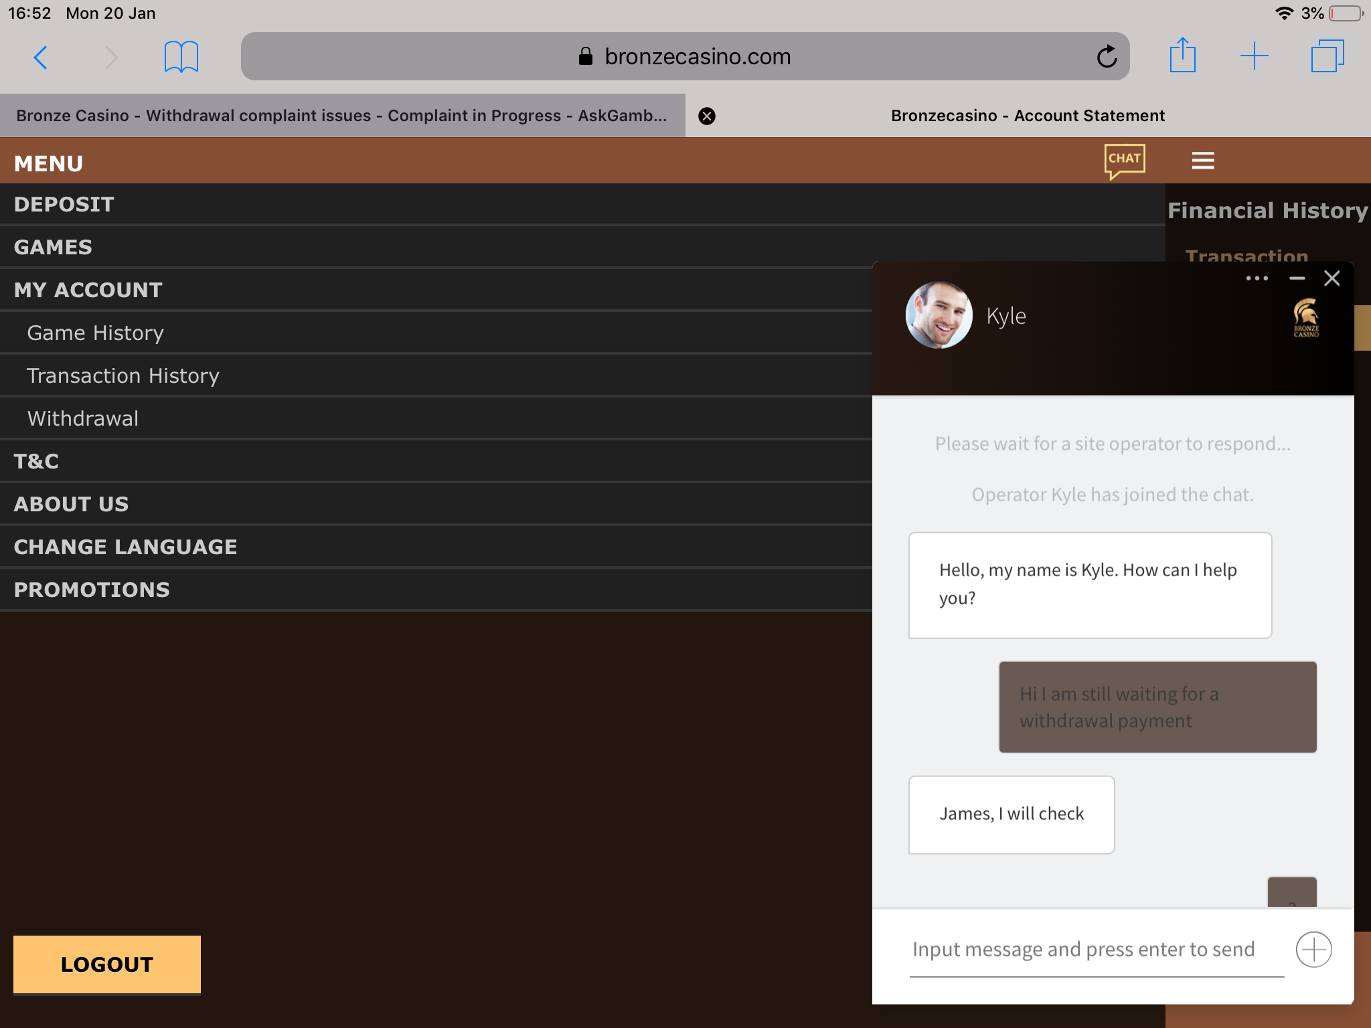1371x1028 pixels.
Task: Close the AskGamblers tab with X
Action: click(707, 116)
